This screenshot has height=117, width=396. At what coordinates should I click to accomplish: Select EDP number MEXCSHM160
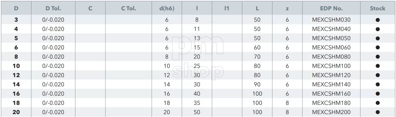(x=331, y=94)
